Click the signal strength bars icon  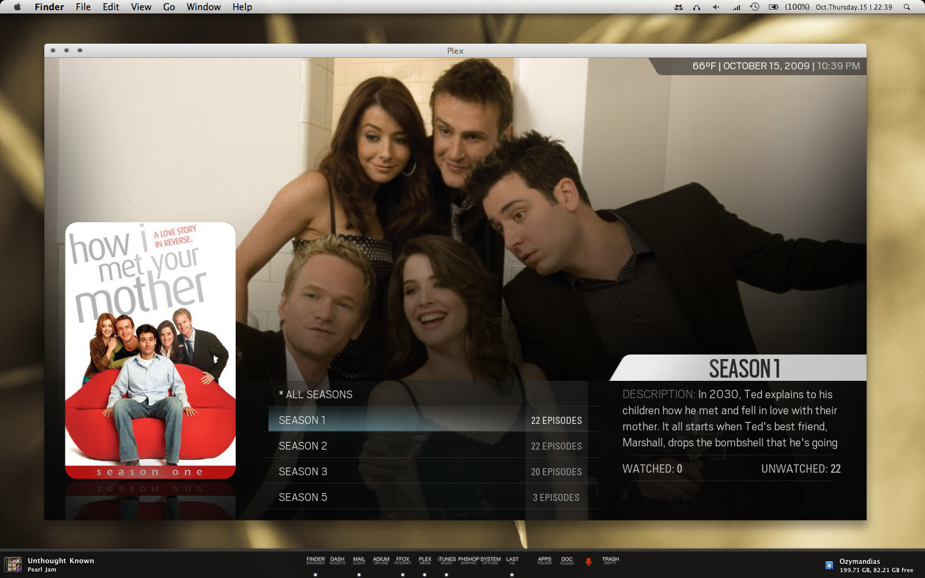(x=736, y=7)
